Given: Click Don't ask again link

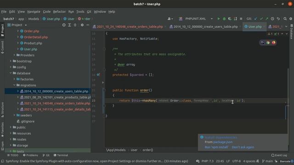Looking at the screenshot, I should [x=243, y=147].
